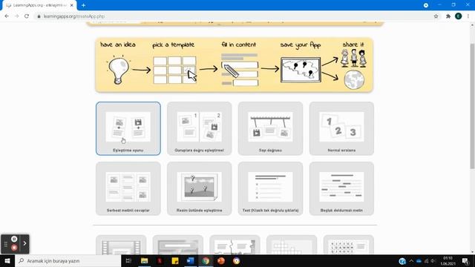Show hidden system tray icons
This screenshot has height=267, width=475.
point(411,261)
